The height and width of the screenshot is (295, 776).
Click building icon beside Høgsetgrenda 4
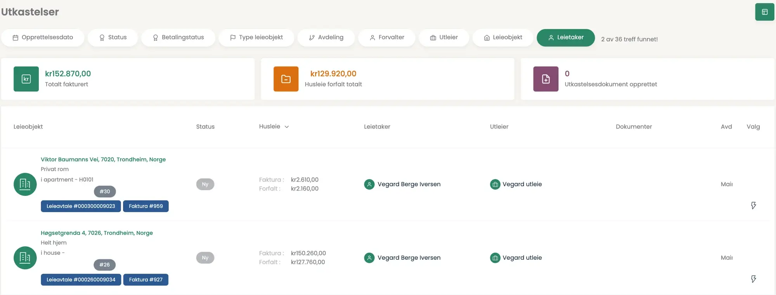tap(25, 258)
